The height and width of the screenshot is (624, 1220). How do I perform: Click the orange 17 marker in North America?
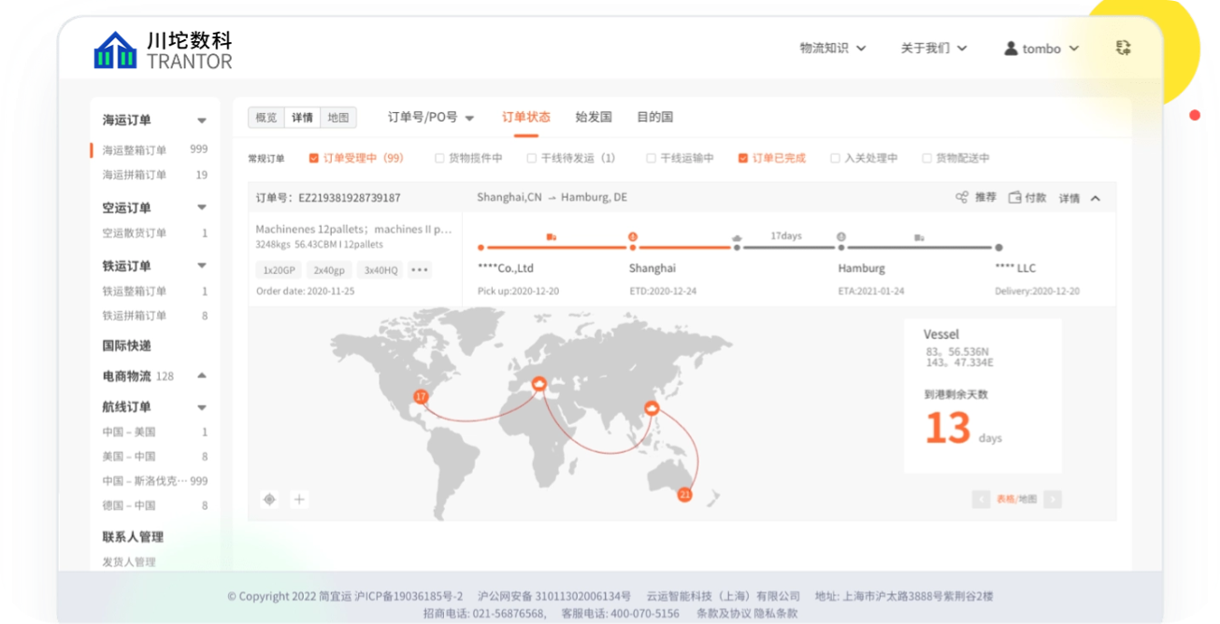coord(421,397)
